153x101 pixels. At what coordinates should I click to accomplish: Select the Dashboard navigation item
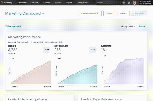(x=22, y=3)
